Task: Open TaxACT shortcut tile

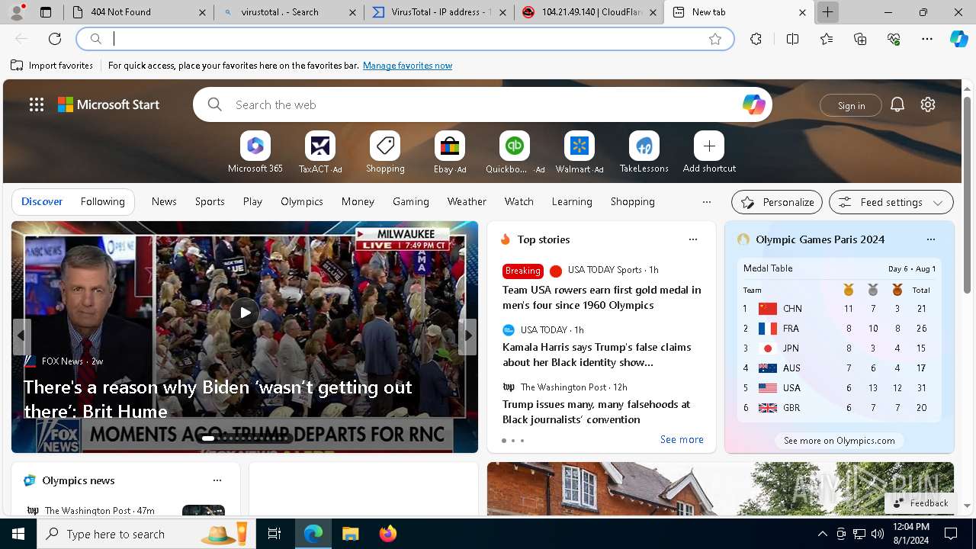Action: tap(320, 152)
